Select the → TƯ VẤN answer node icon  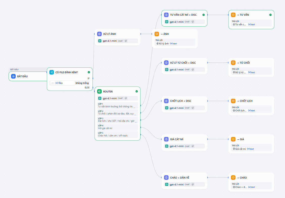click(233, 15)
